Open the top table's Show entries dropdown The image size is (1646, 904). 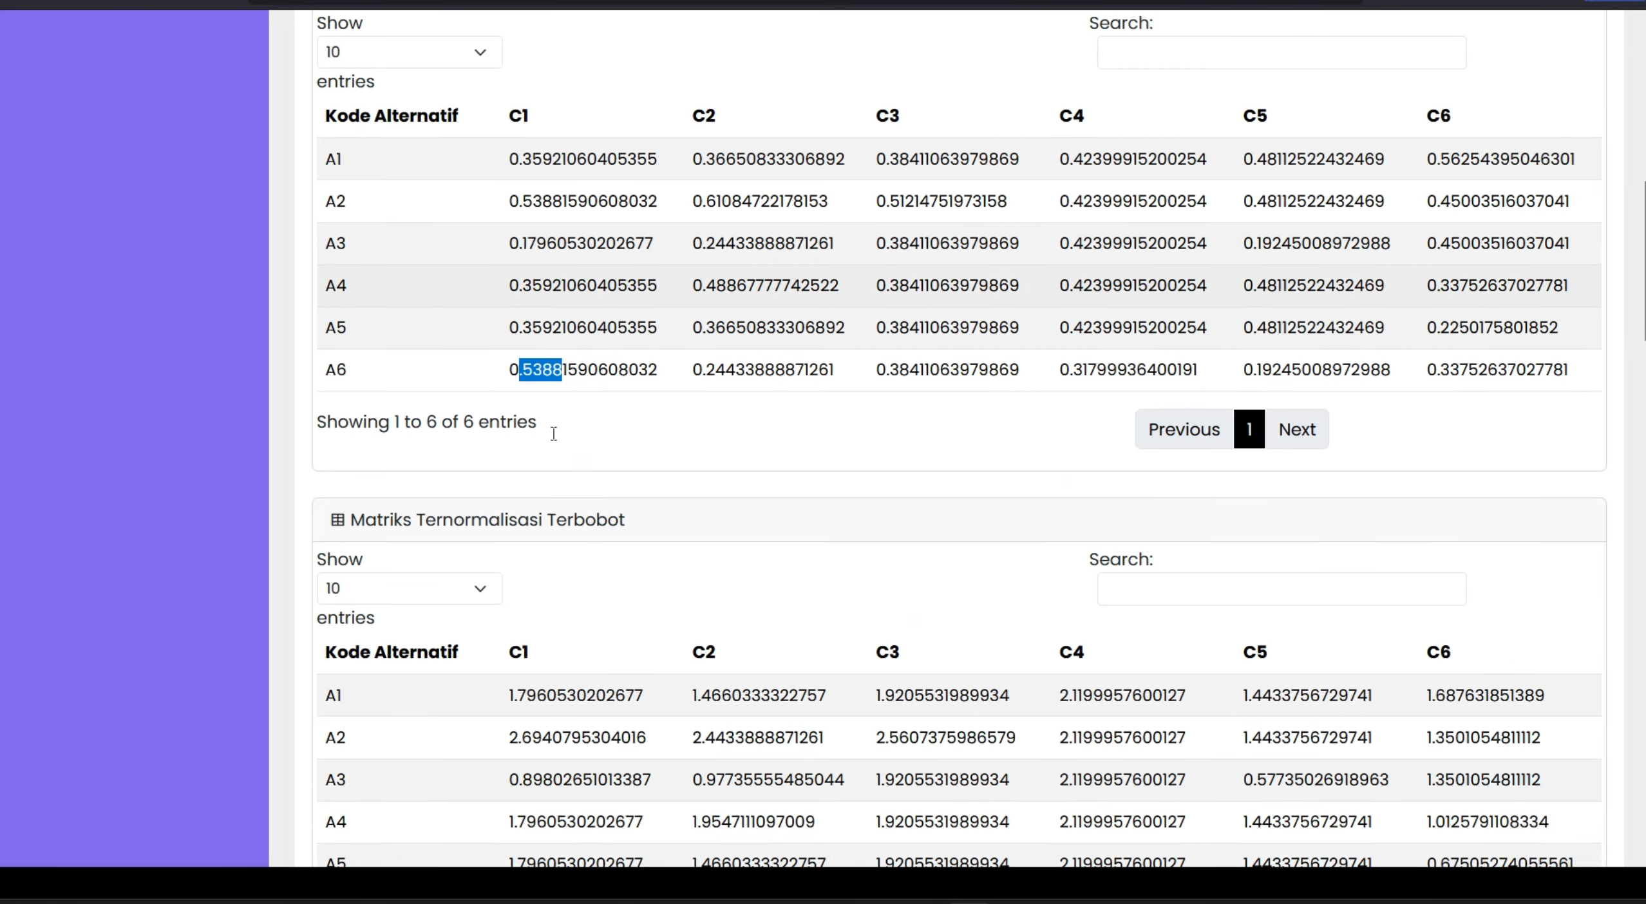[409, 52]
